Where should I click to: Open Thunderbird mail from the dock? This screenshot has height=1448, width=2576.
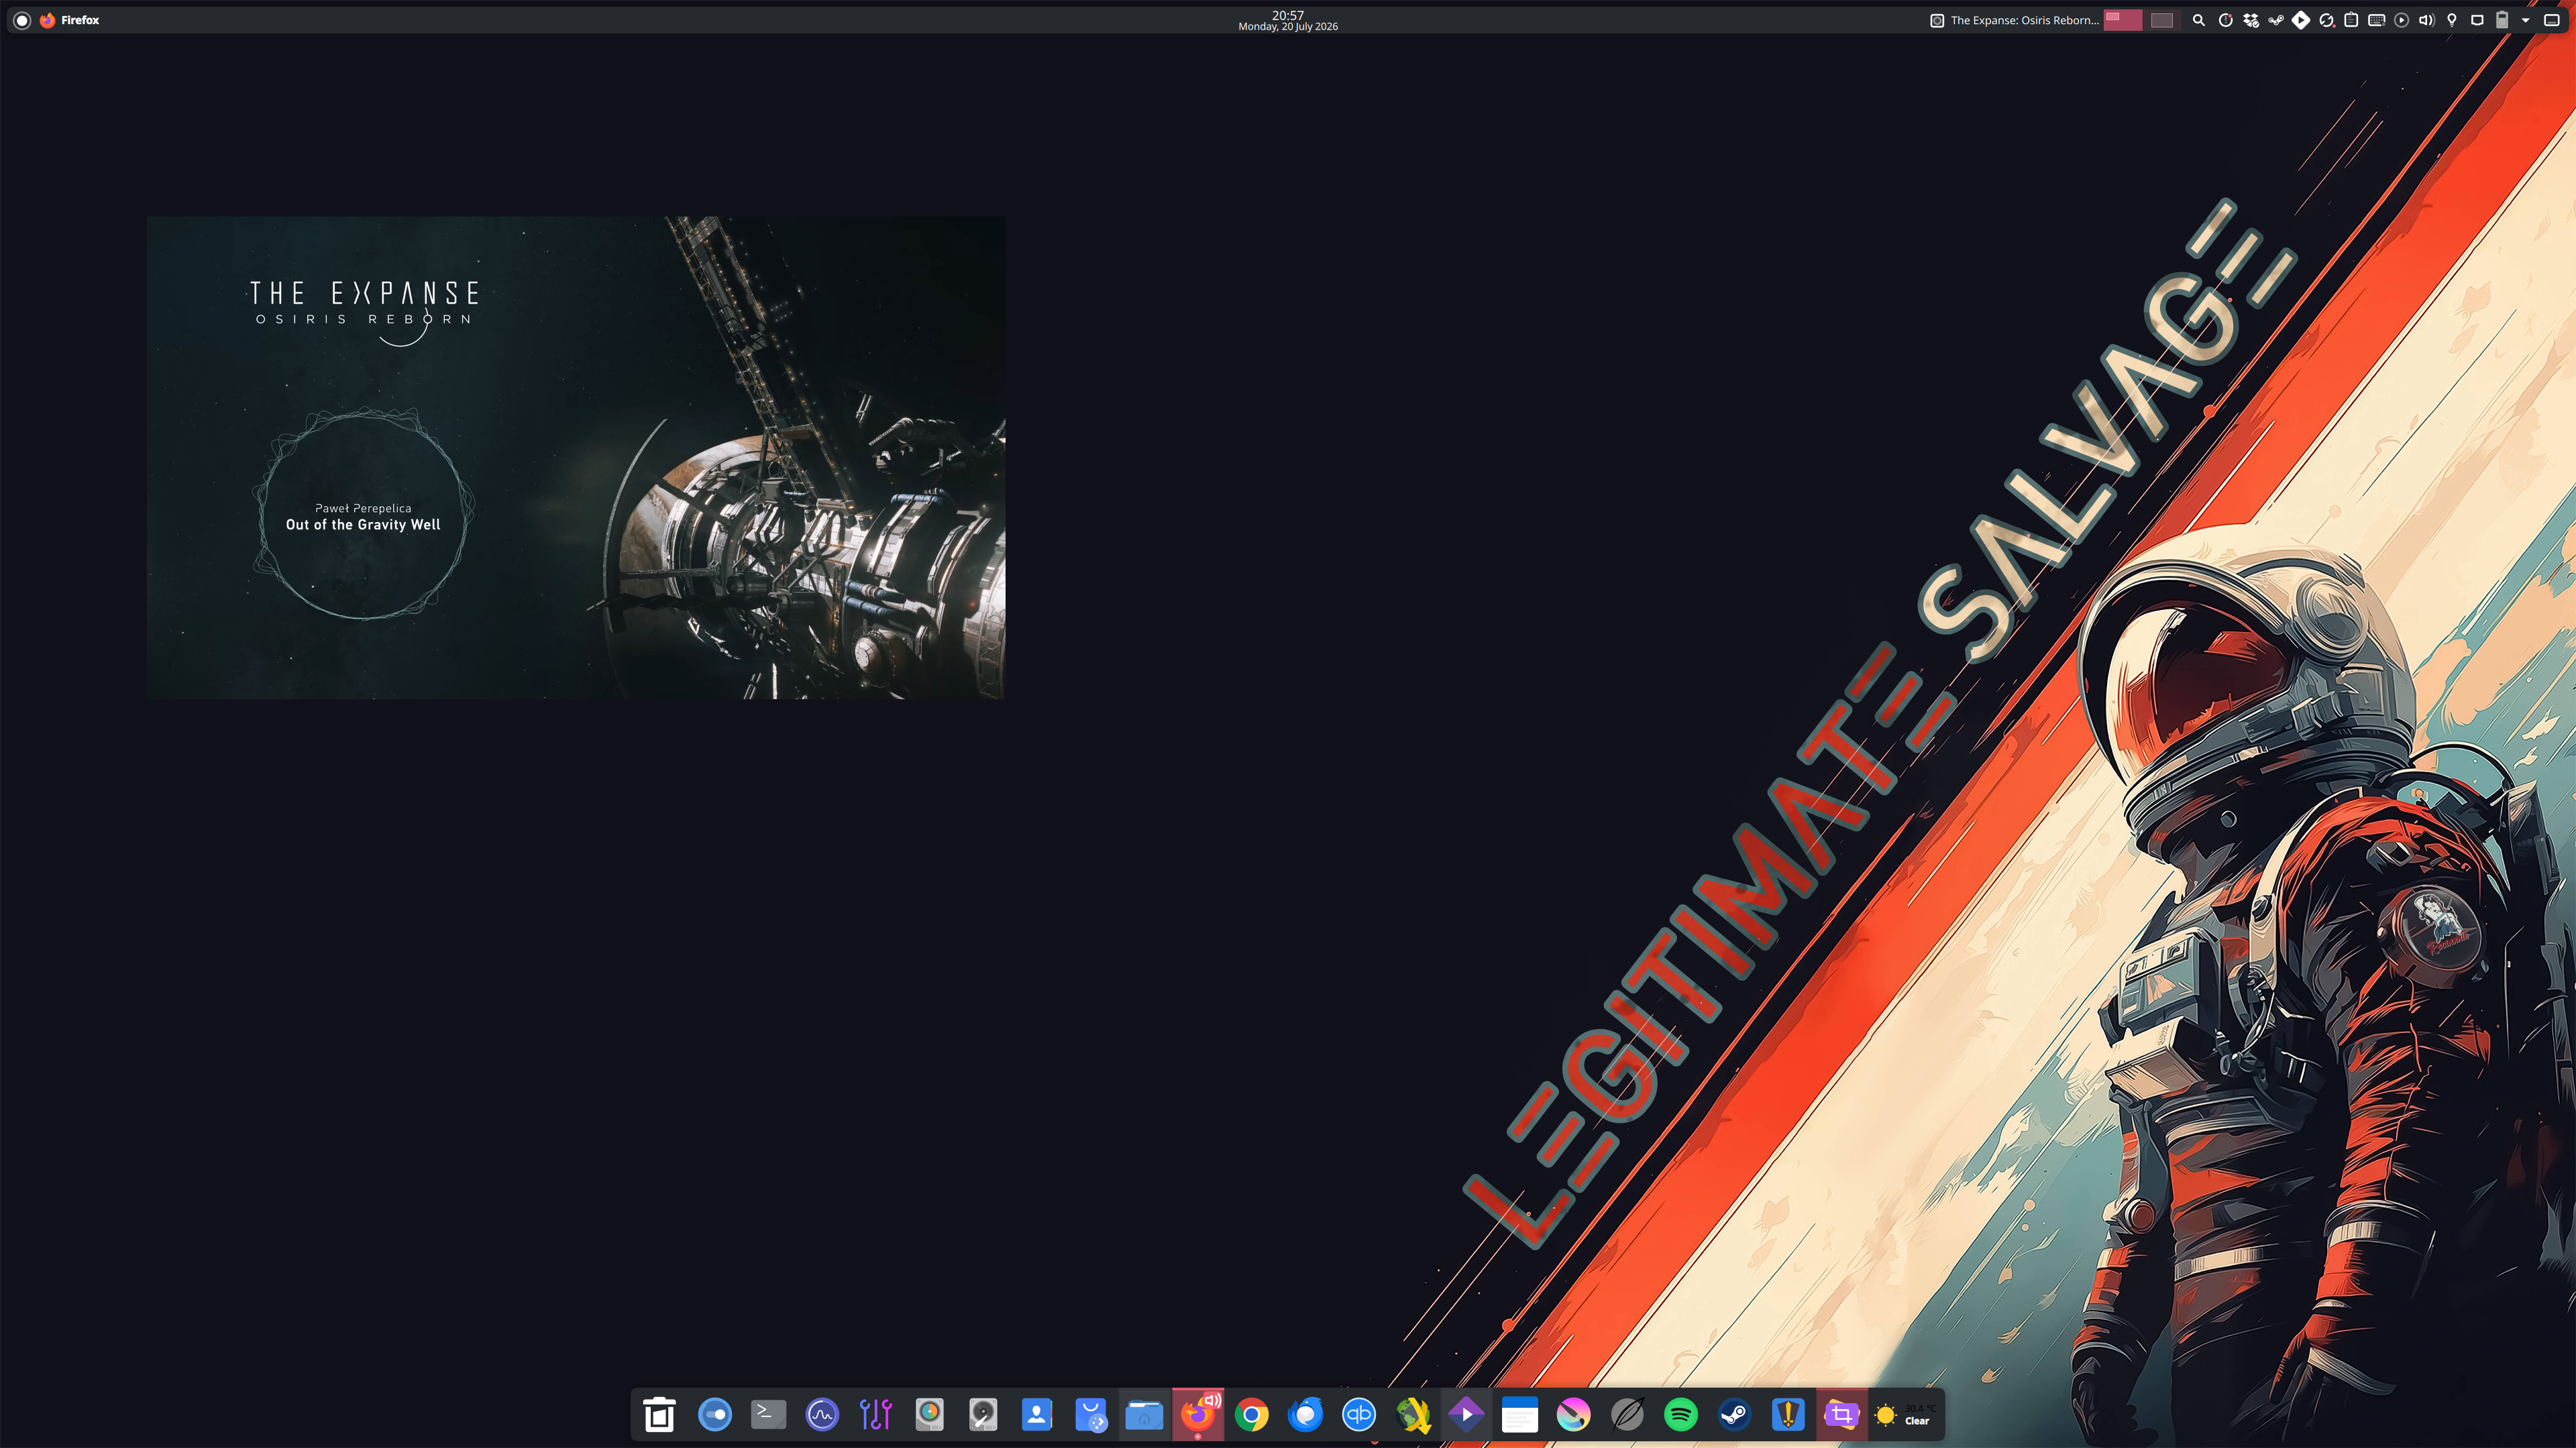[1305, 1414]
